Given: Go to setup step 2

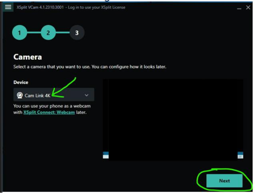Looking at the screenshot, I should coord(48,33).
